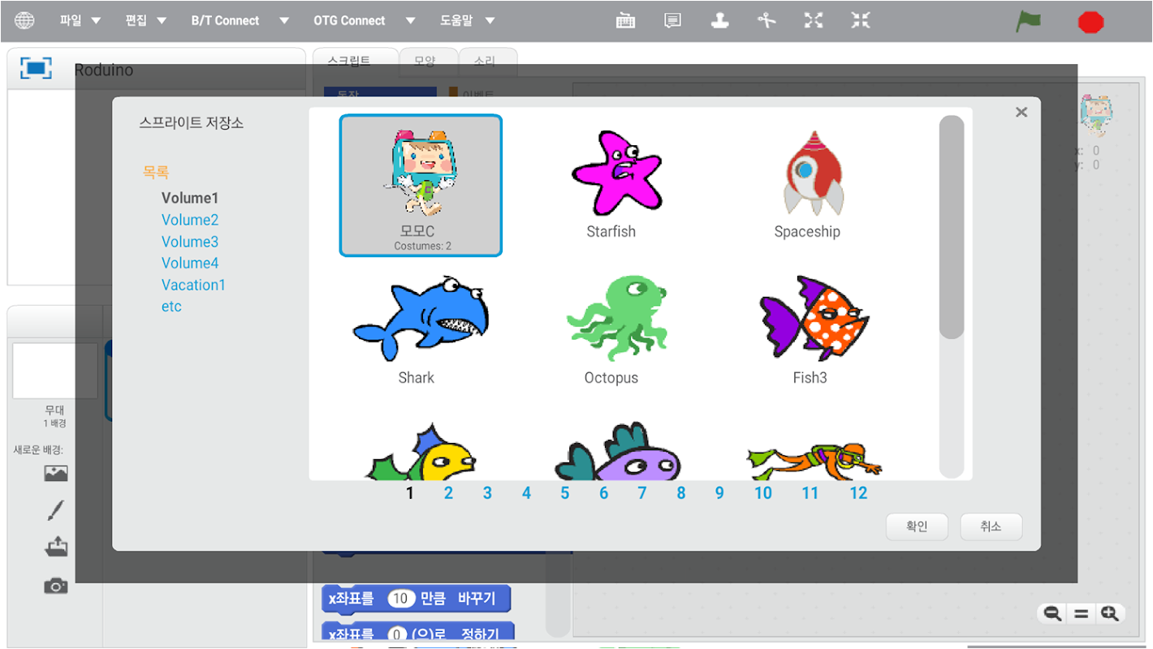Viewport: 1153px width, 649px height.
Task: Go to page 7 of sprites
Action: point(642,493)
